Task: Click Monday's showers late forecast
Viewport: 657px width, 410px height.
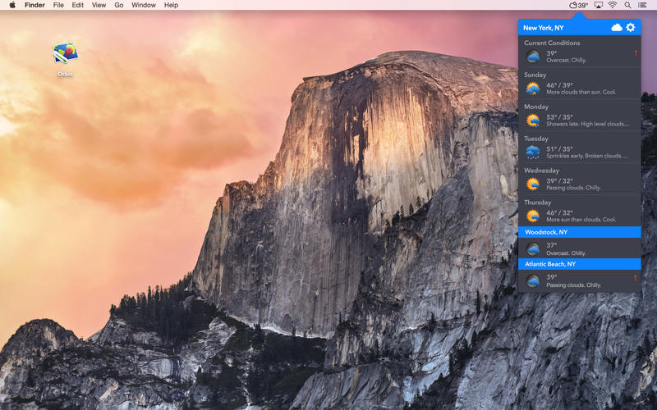Action: click(x=579, y=116)
